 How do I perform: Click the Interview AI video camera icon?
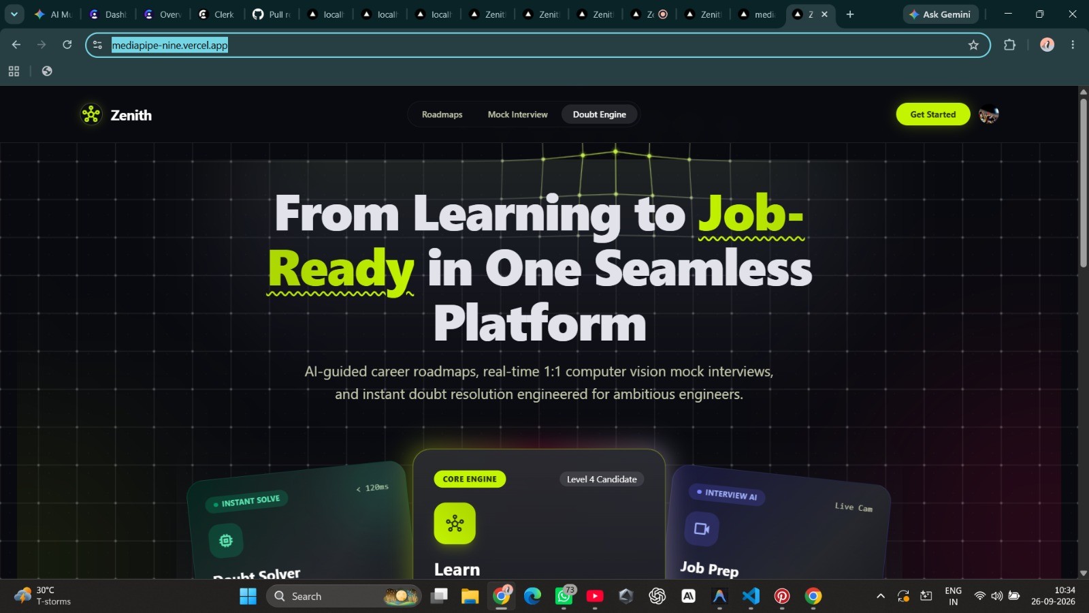[x=701, y=529]
